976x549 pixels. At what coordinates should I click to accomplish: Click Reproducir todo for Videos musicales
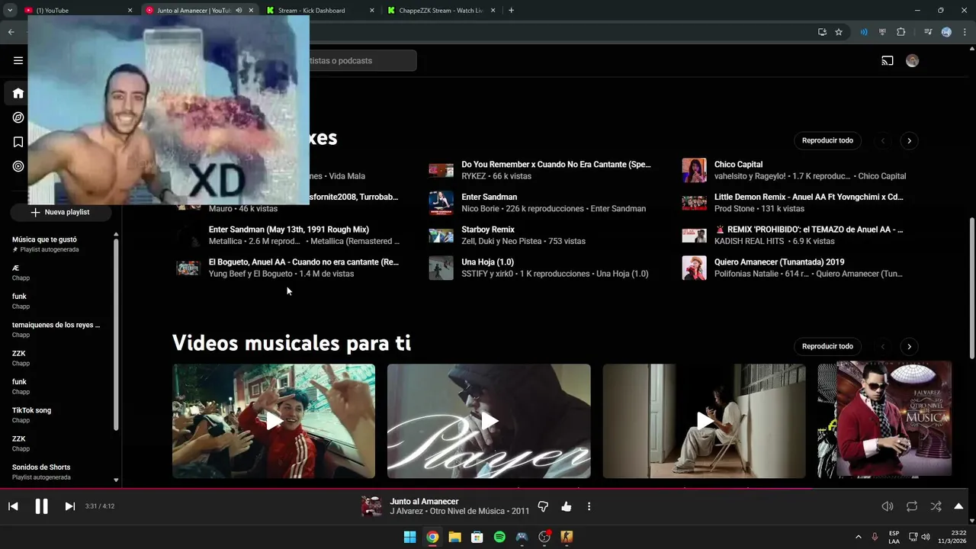[x=827, y=346]
